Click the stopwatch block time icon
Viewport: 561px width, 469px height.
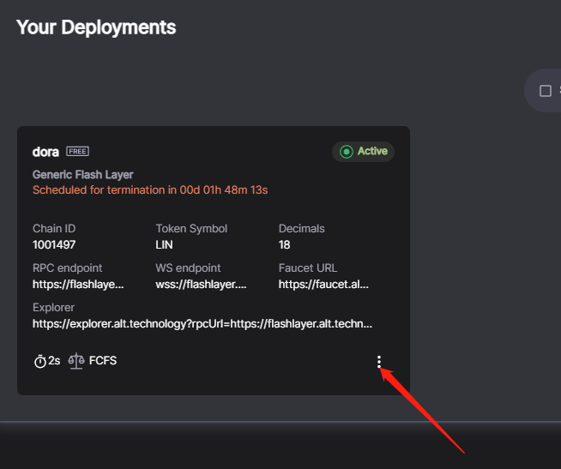click(x=40, y=361)
